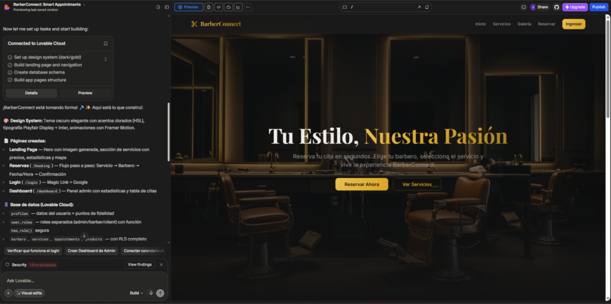Focus the Ask Lovable input field
The width and height of the screenshot is (611, 304).
(84, 281)
